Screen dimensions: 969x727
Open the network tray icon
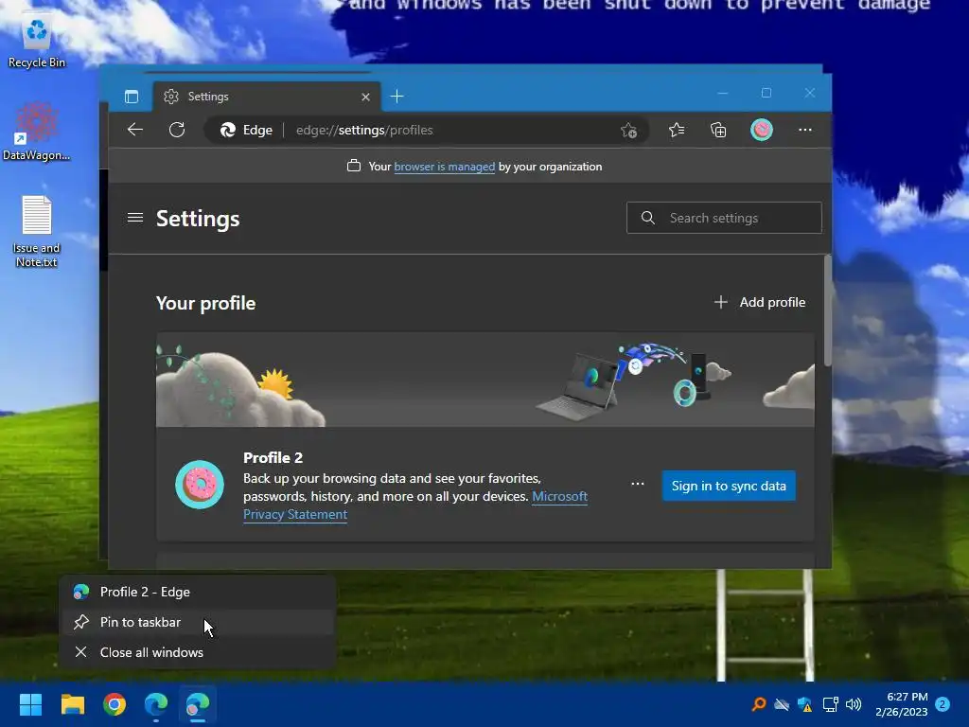[830, 704]
